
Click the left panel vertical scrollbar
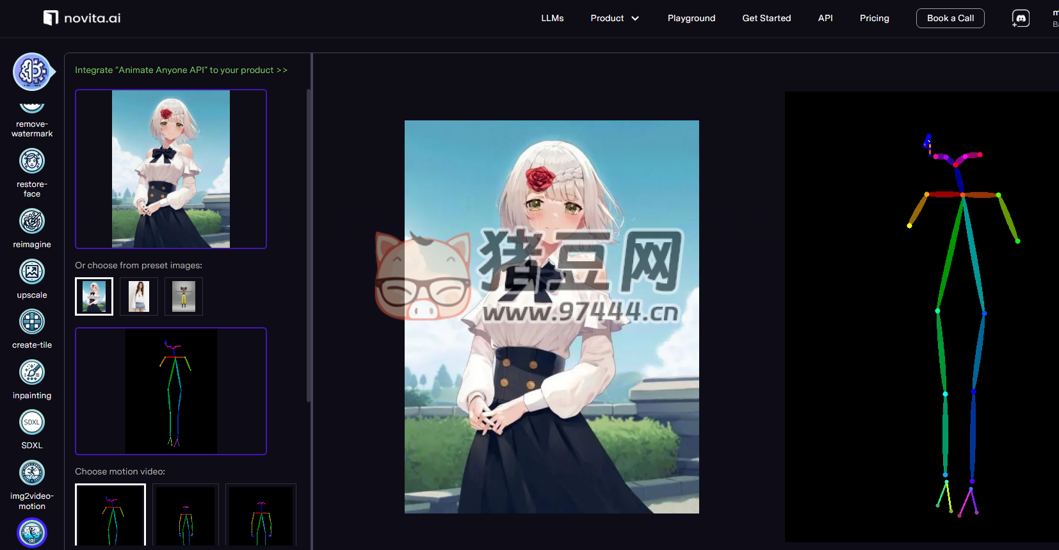(x=309, y=245)
